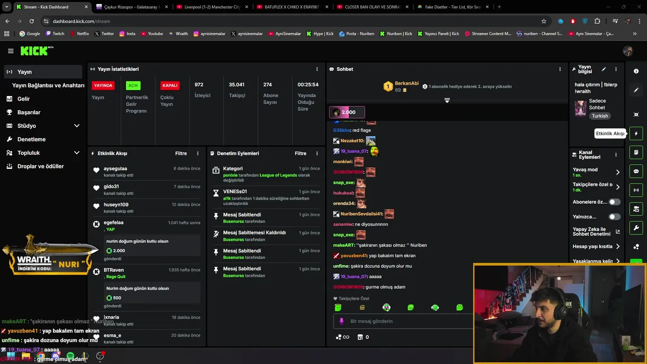
Task: Open Etkinlik Akışı panel three-dot menu
Action: (x=198, y=153)
